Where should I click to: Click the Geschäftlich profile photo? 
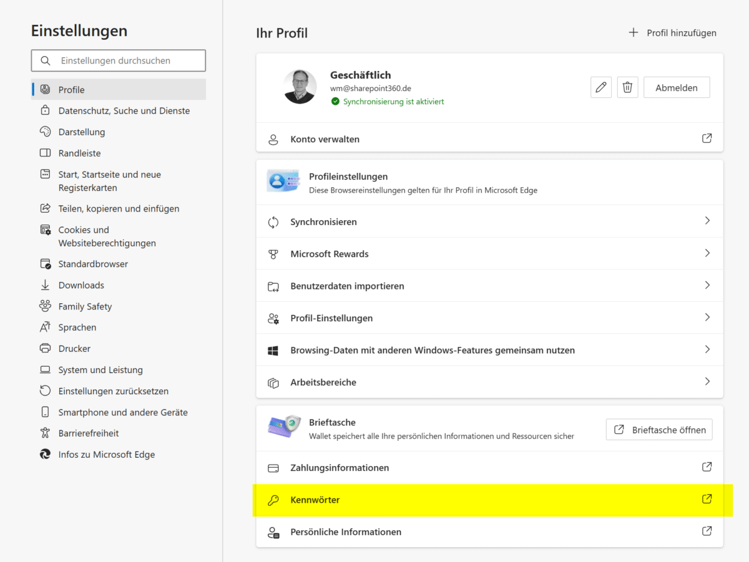[x=300, y=87]
